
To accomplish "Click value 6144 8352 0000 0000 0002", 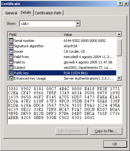I will coord(85,40).
